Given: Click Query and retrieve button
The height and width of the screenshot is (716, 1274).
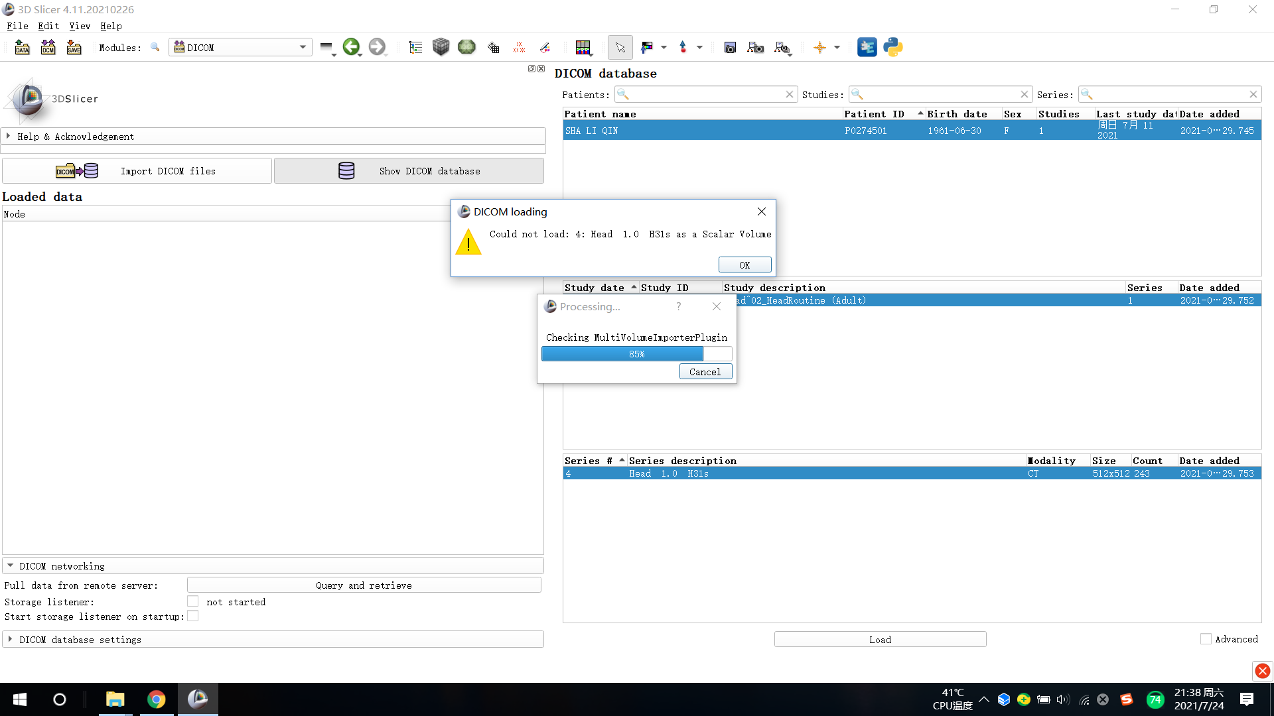Looking at the screenshot, I should coord(364,585).
